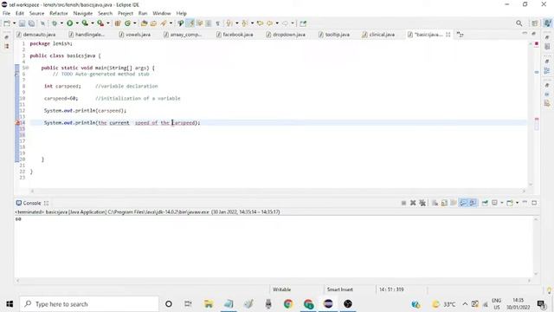
Task: Toggle Show Console on standard error
Action: [x=473, y=203]
